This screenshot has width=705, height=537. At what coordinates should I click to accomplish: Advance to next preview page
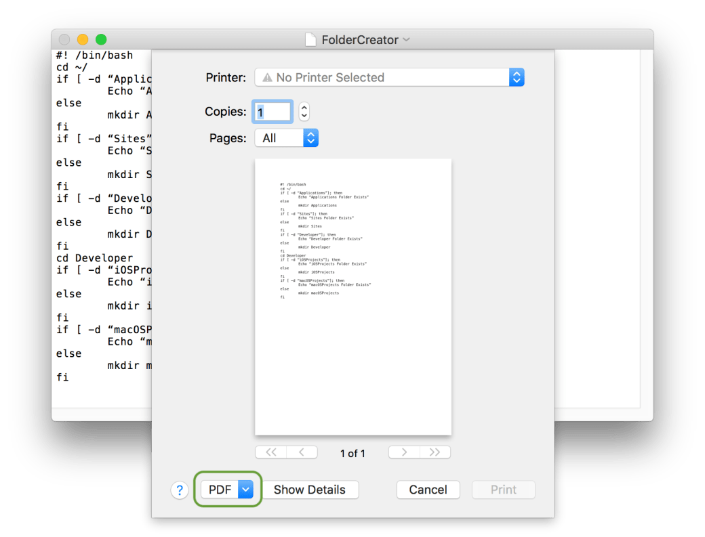(404, 452)
